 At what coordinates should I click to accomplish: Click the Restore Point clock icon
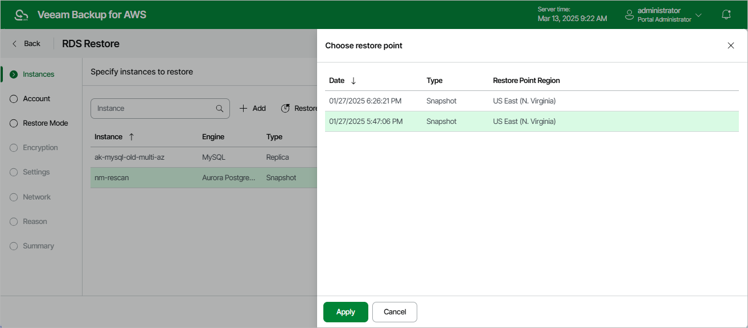pos(286,109)
